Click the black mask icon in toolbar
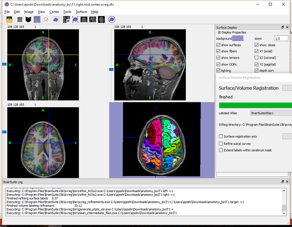Screen dimensions: 292x227 point(28,19)
